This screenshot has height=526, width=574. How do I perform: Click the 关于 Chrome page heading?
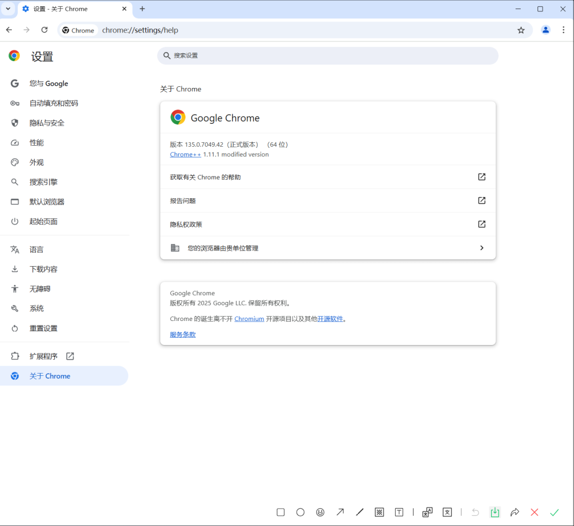pyautogui.click(x=180, y=89)
